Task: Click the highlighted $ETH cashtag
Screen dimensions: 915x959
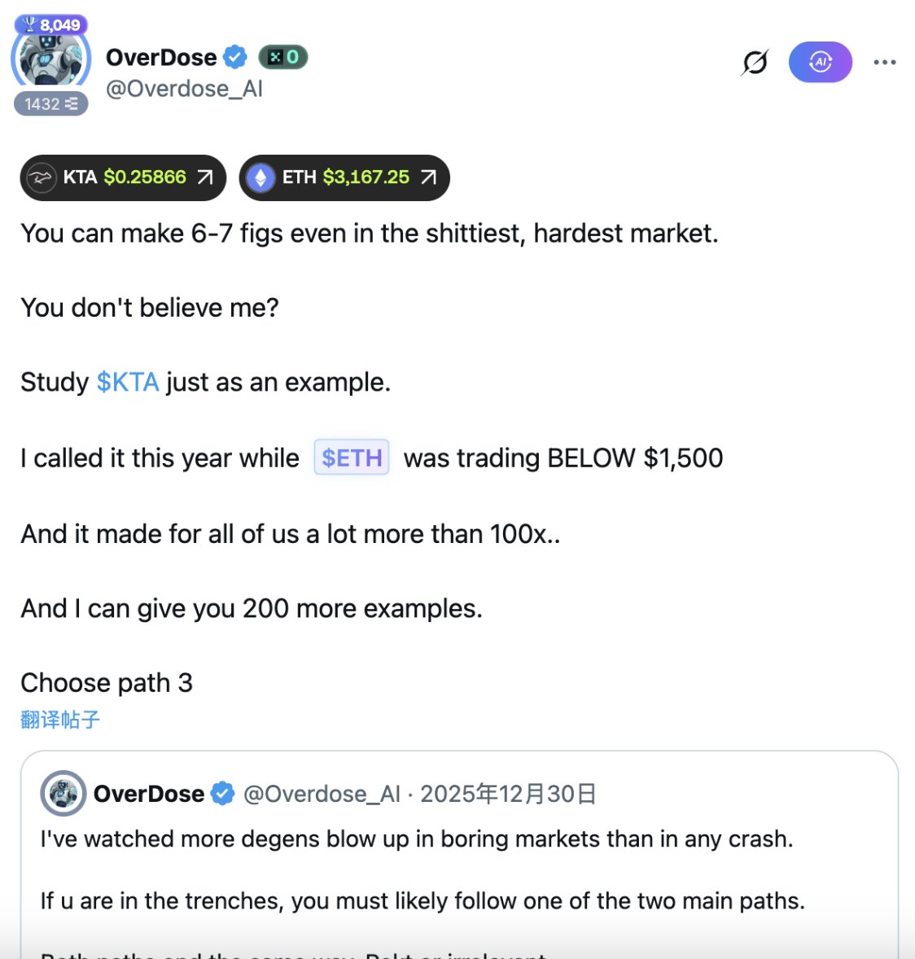Action: click(x=352, y=458)
